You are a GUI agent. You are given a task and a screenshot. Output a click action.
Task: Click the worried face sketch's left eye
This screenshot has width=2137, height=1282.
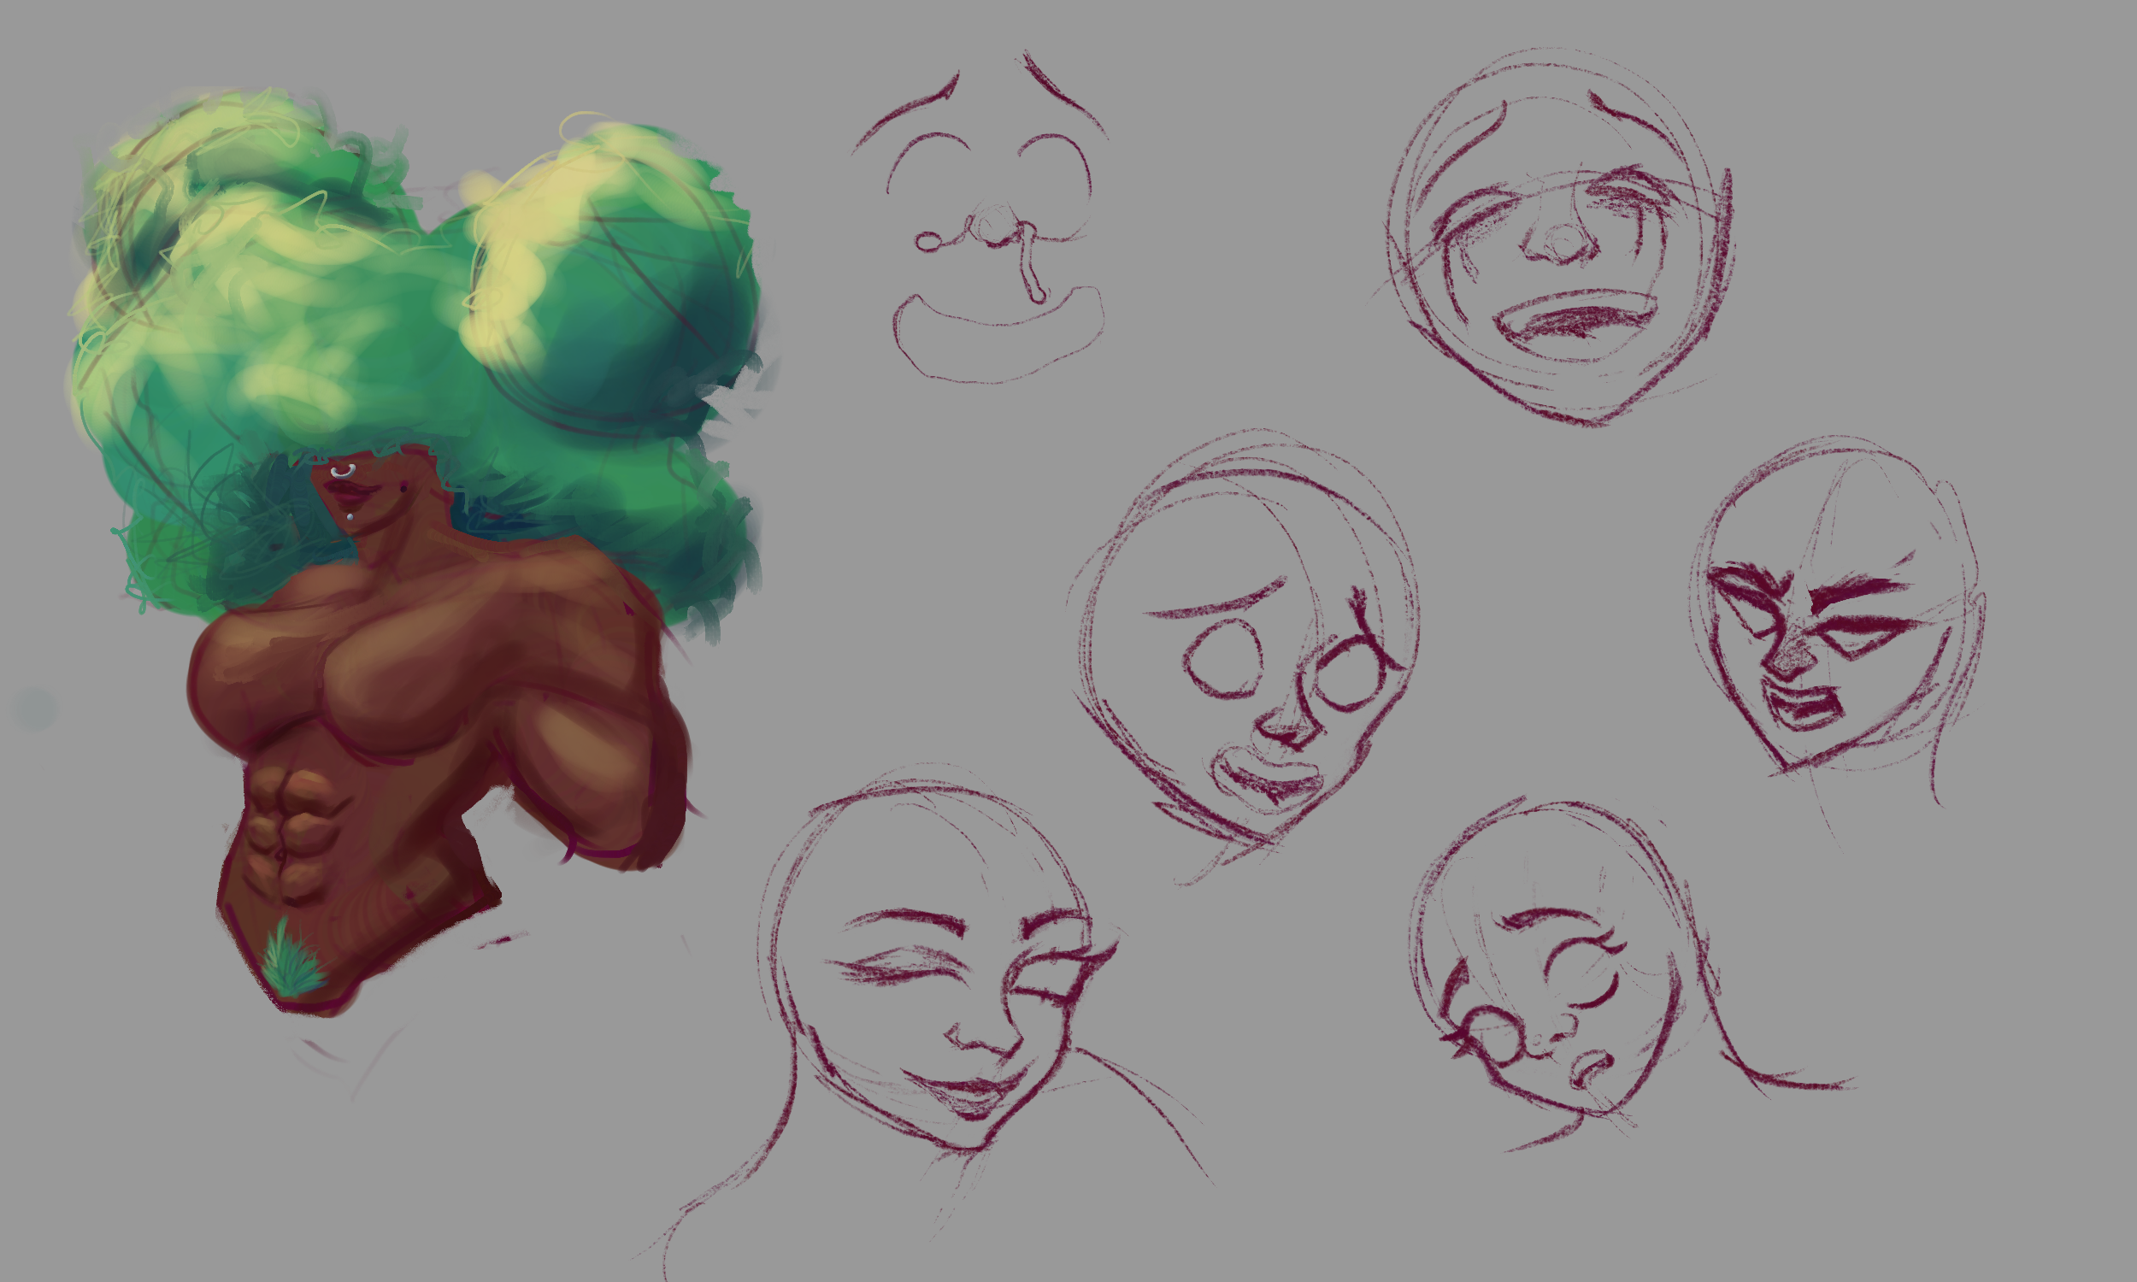click(1223, 659)
